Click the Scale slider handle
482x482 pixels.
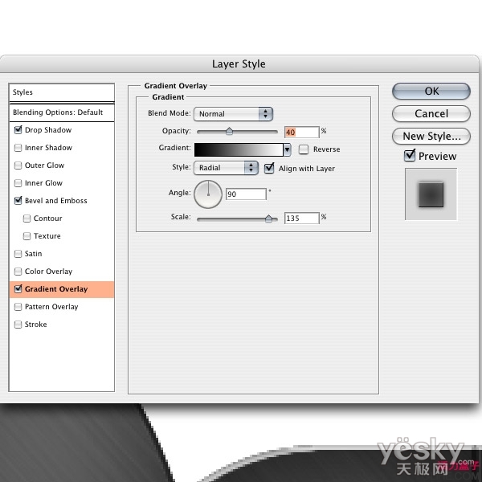pyautogui.click(x=268, y=219)
